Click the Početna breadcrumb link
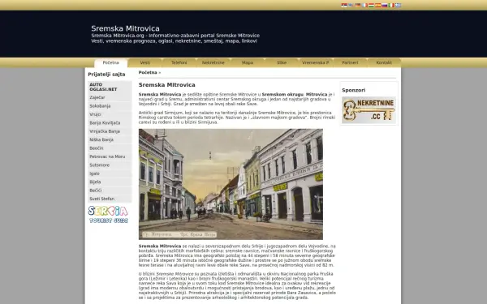 148,72
